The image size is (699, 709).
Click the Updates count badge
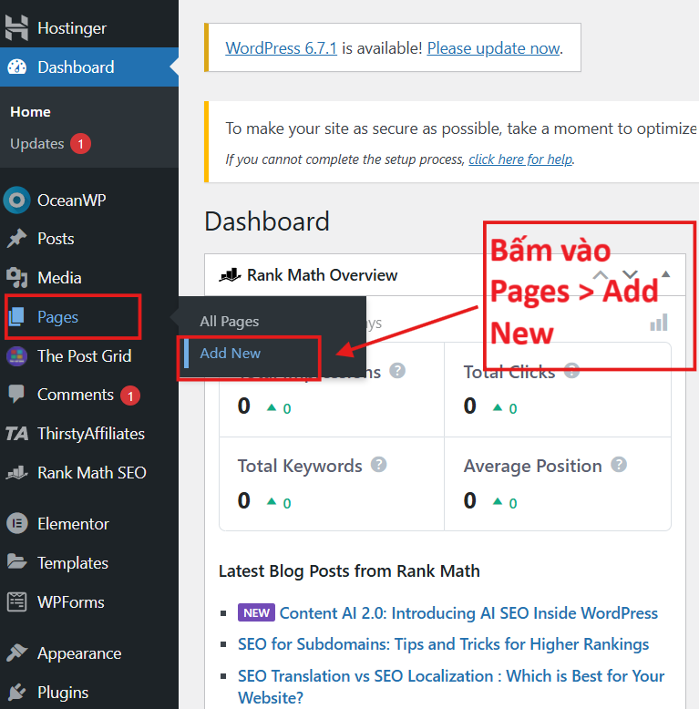80,144
